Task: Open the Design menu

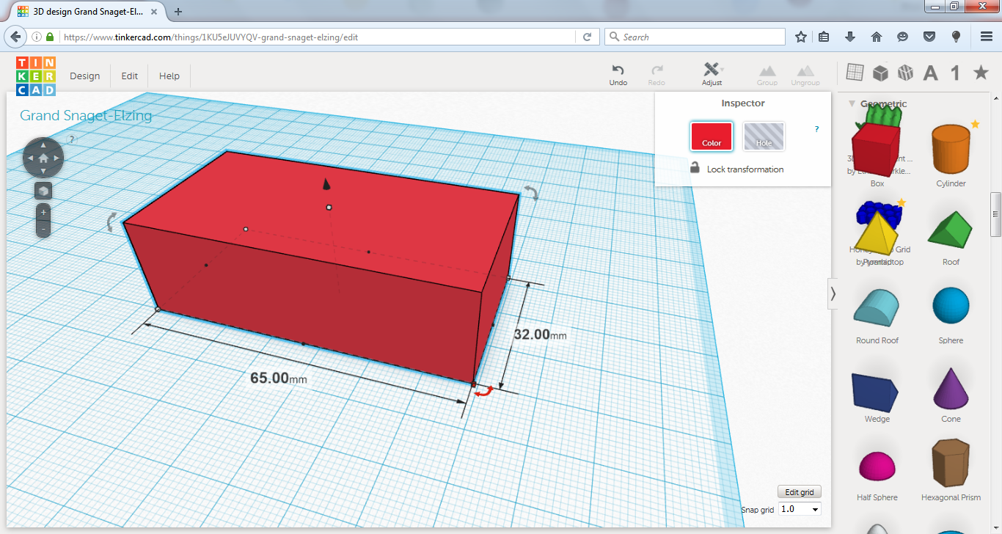Action: 84,76
